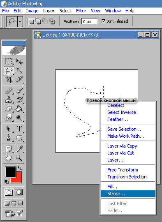Choose Transform Selection from context menu

[x=128, y=177]
